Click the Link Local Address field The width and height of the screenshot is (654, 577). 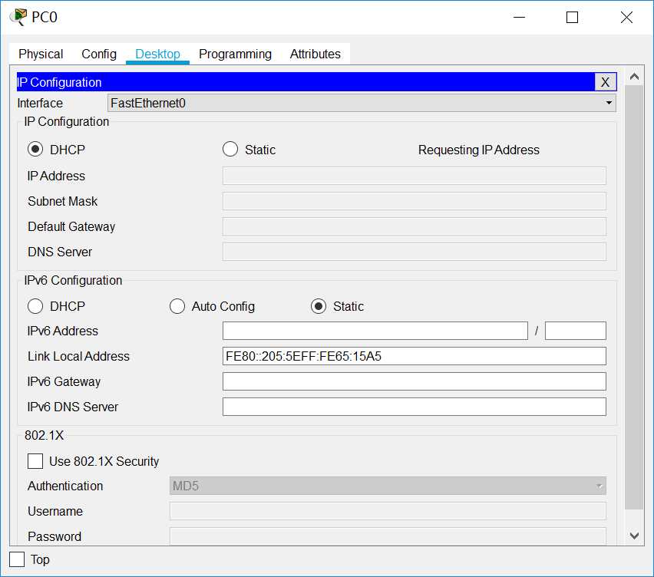point(415,356)
